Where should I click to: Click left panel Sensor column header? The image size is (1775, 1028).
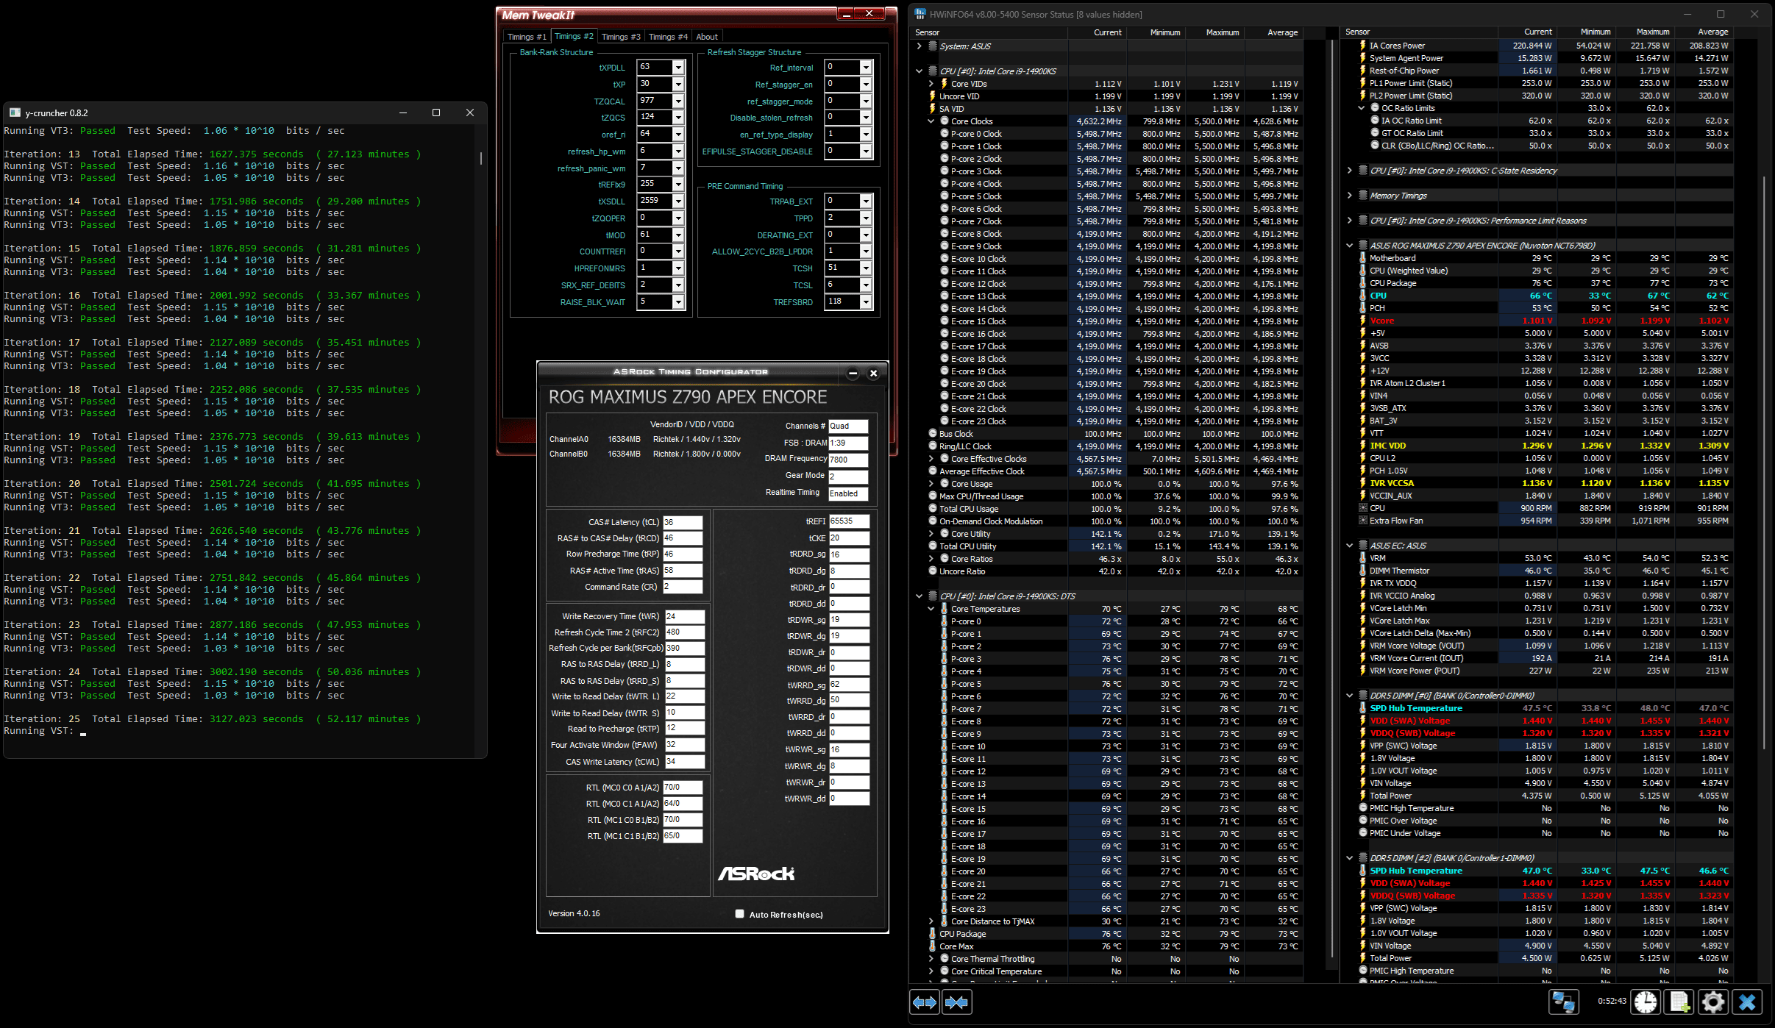coord(989,32)
